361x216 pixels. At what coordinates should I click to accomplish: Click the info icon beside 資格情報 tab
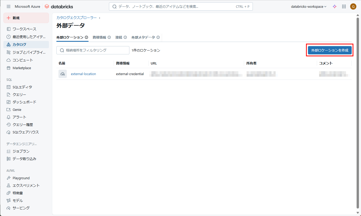point(109,37)
